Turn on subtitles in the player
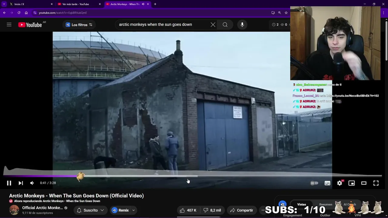This screenshot has height=218, width=388. [x=327, y=183]
